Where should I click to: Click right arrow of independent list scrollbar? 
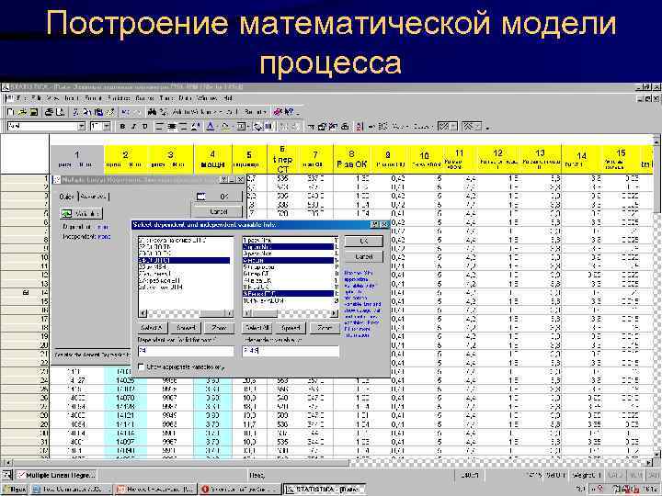334,313
